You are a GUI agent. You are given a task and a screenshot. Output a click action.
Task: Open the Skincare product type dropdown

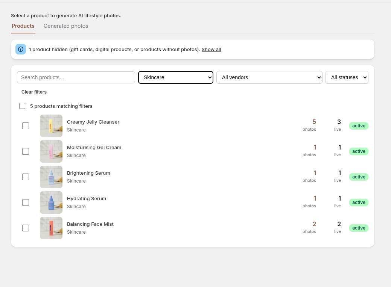click(x=176, y=77)
